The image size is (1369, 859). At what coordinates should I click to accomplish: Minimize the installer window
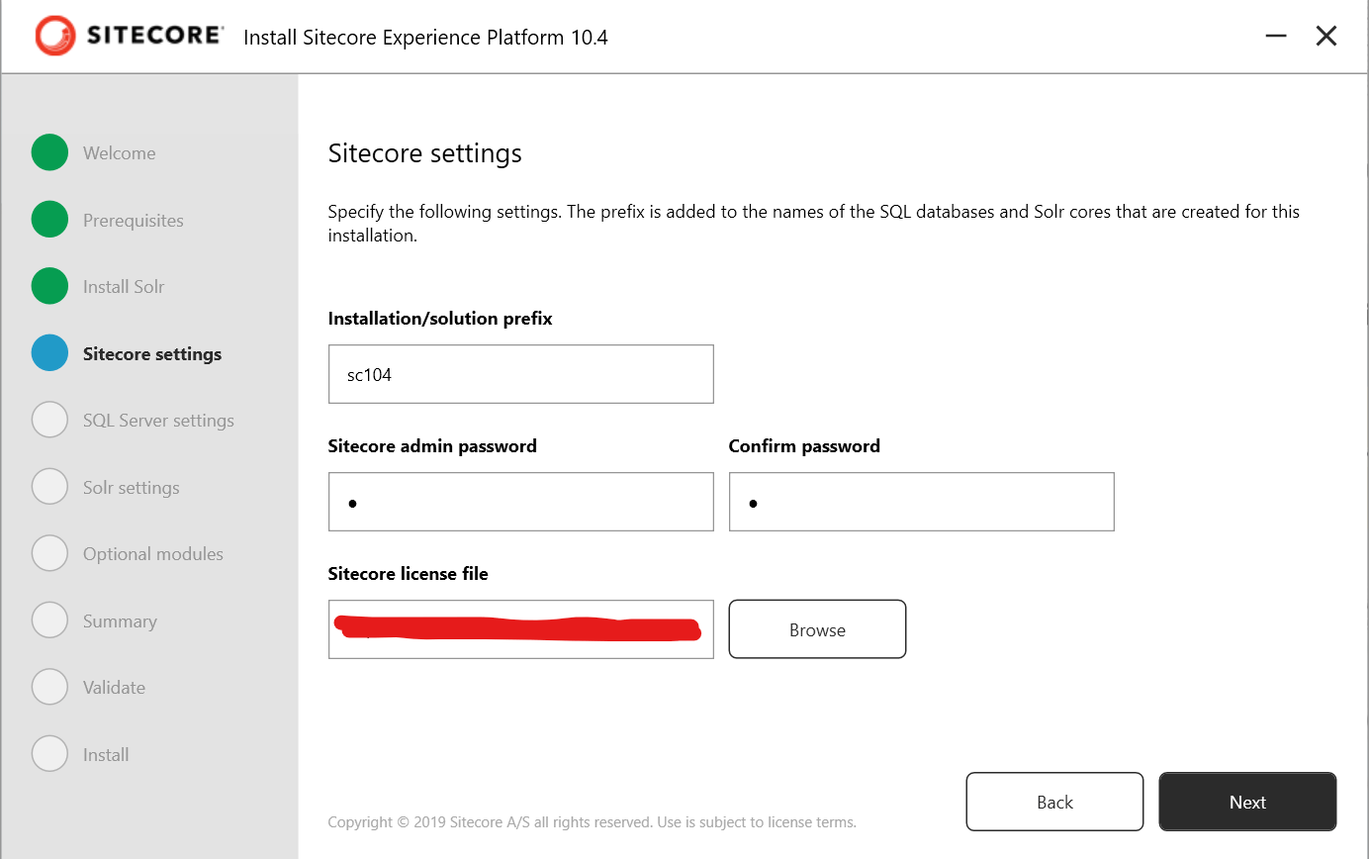point(1276,36)
